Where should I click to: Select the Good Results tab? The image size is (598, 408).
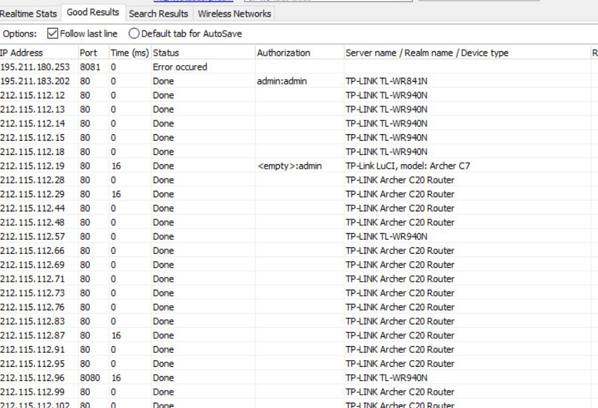point(93,13)
